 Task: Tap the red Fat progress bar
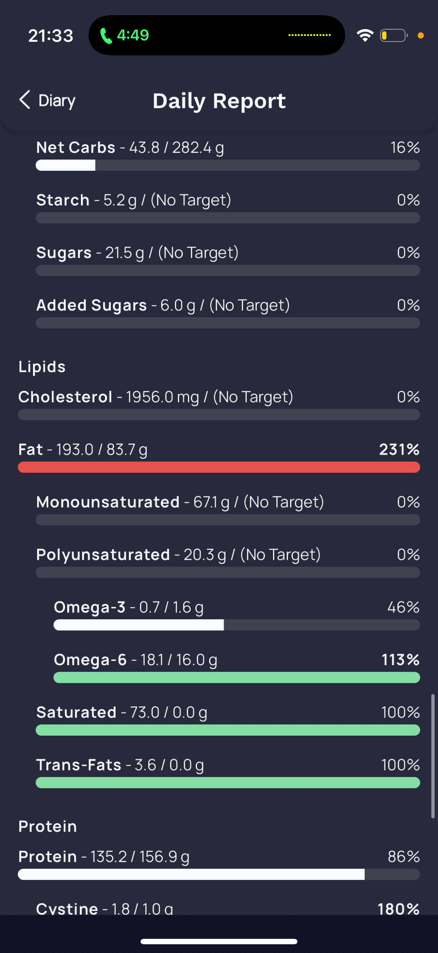coord(219,467)
